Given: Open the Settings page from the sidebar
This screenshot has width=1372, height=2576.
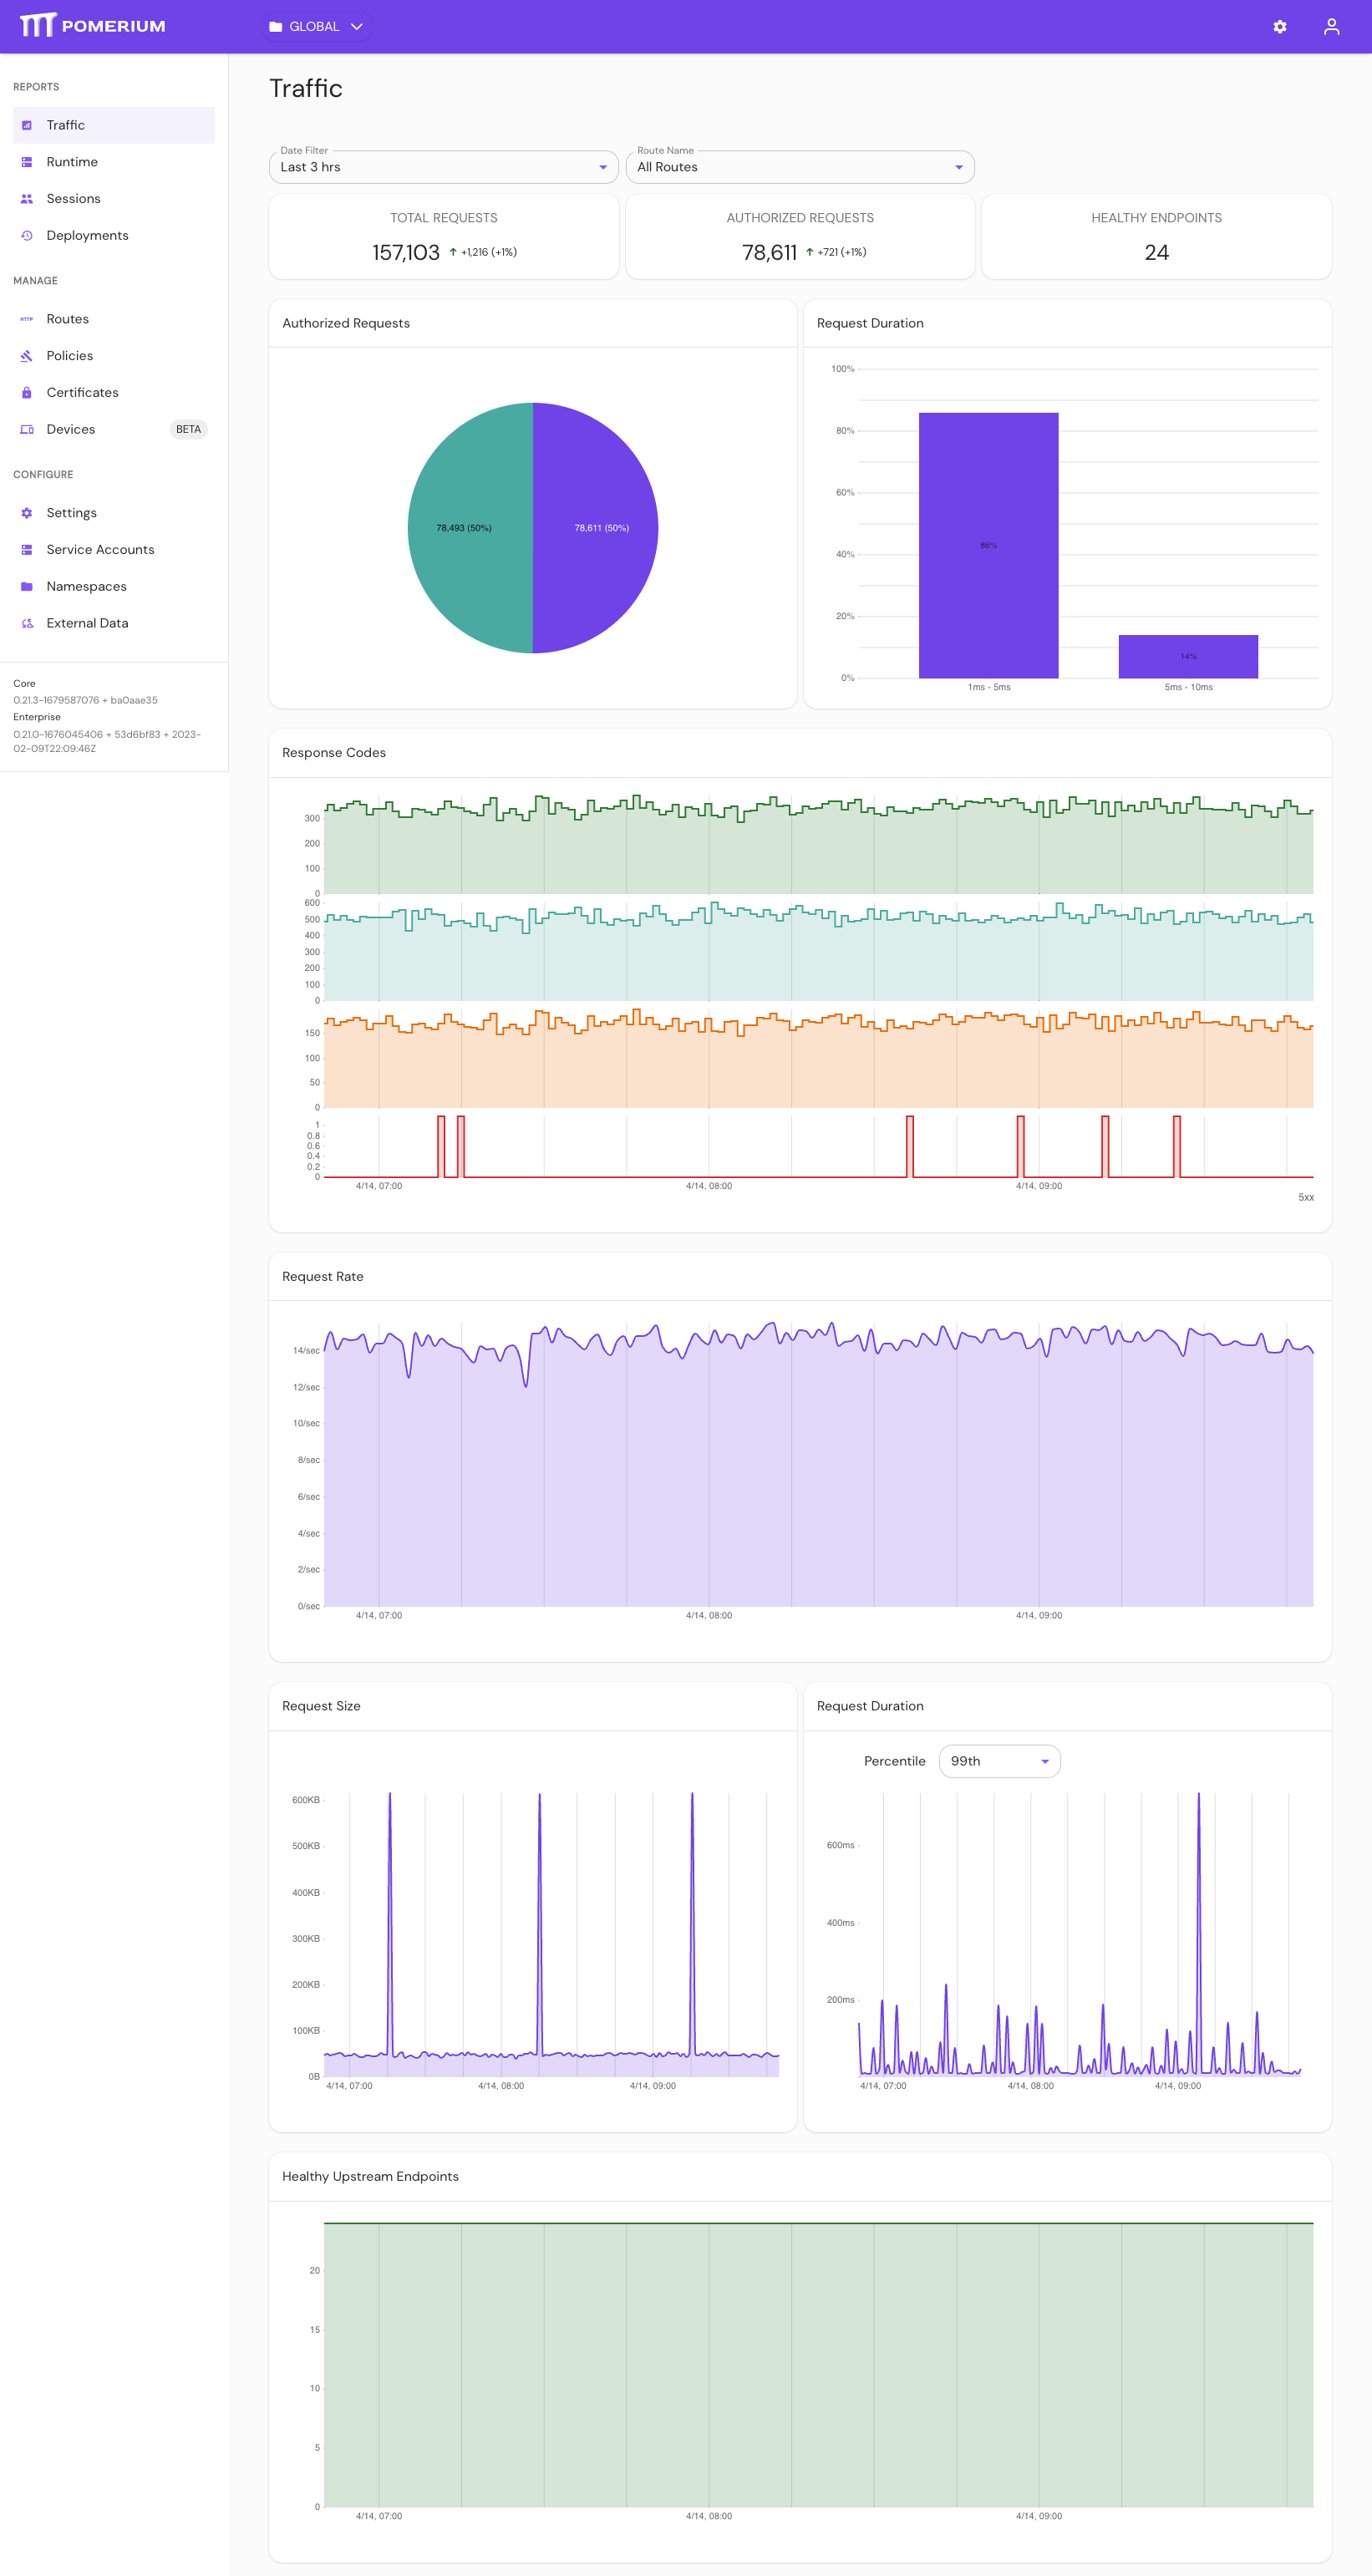Looking at the screenshot, I should (114, 513).
